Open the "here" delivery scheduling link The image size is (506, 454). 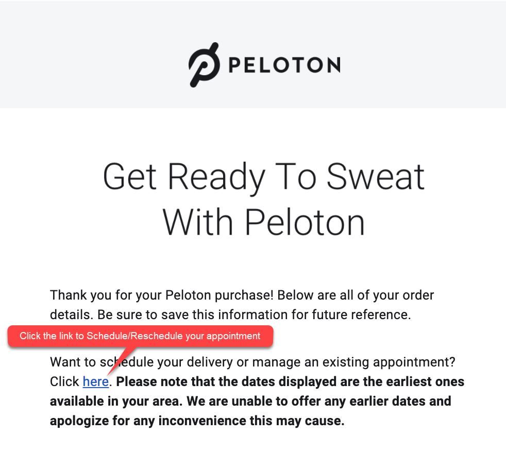95,382
